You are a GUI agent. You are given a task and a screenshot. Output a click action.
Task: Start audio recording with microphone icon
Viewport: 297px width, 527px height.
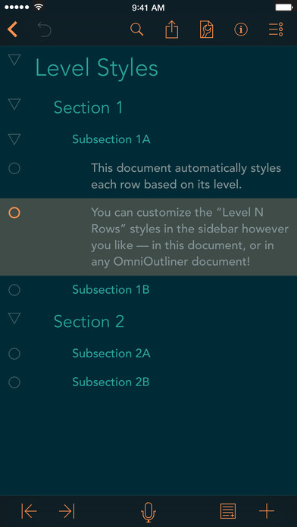(148, 512)
